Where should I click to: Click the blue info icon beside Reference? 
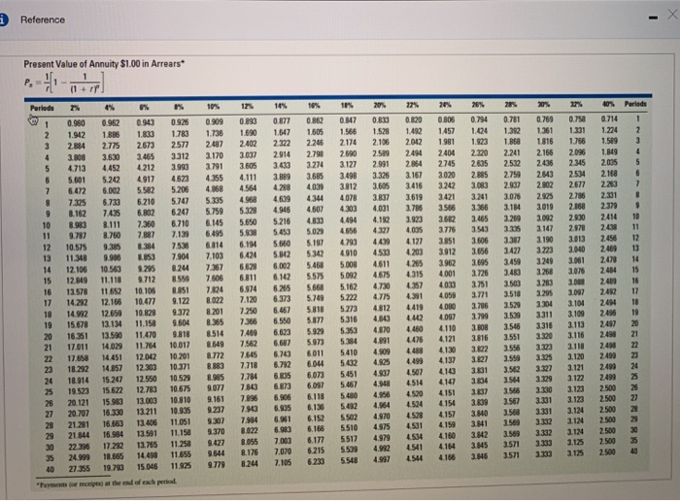click(x=4, y=19)
